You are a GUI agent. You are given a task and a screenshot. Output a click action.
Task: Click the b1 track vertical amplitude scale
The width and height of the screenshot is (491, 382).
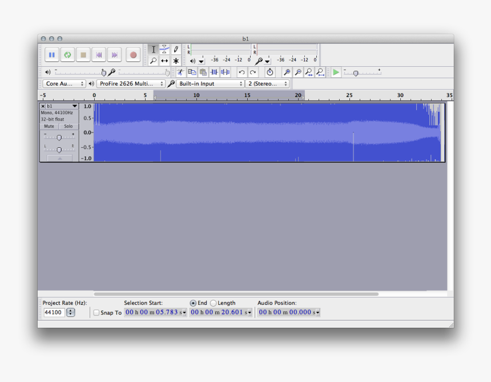coord(87,132)
